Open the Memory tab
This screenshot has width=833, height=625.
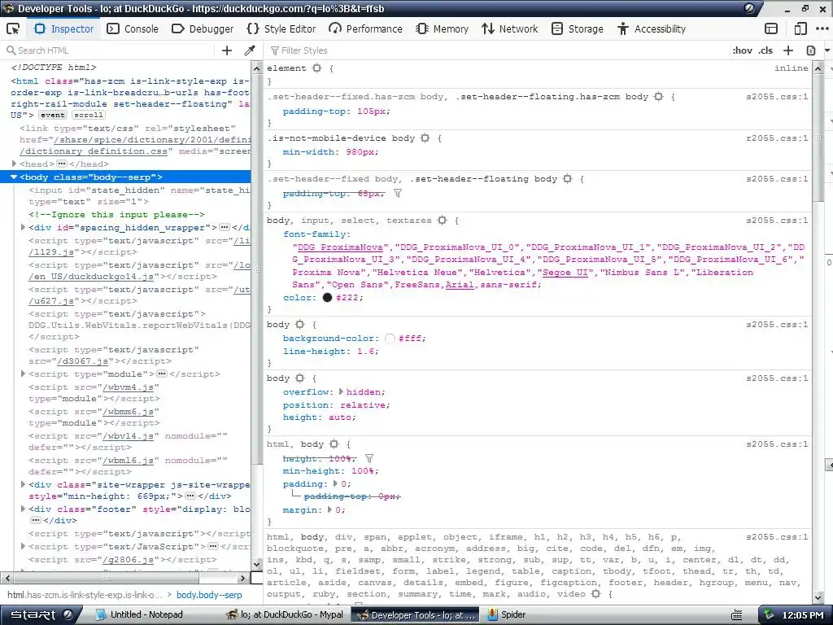442,28
